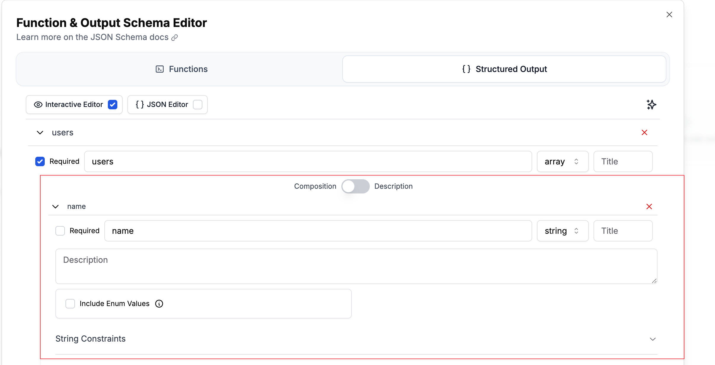The width and height of the screenshot is (715, 365).
Task: Click the terminal icon on the Functions tab
Action: [x=160, y=69]
